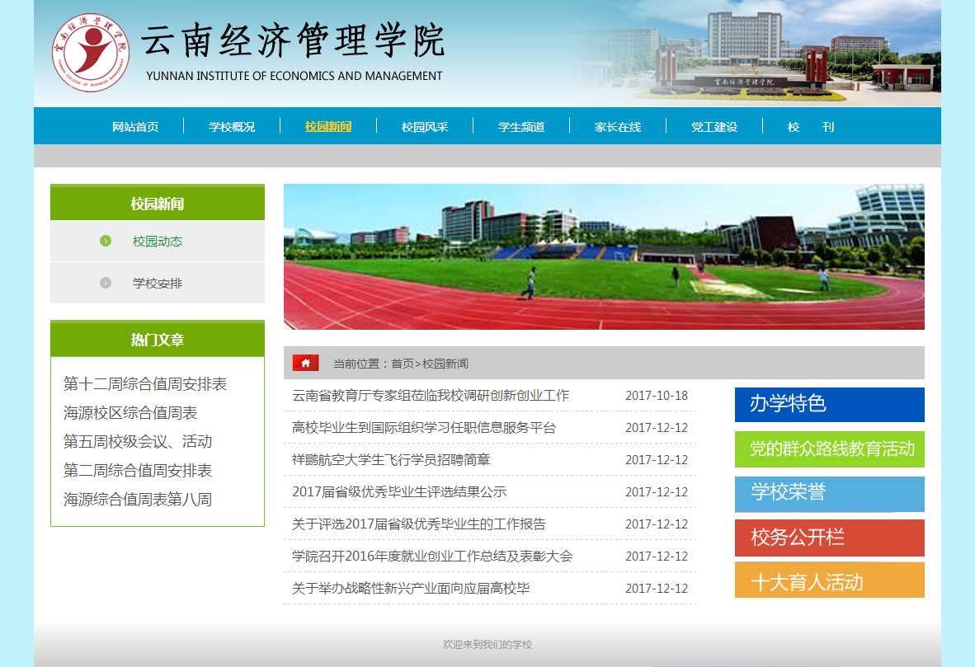
Task: Go to 校园风采 navigation tab
Action: (x=425, y=127)
